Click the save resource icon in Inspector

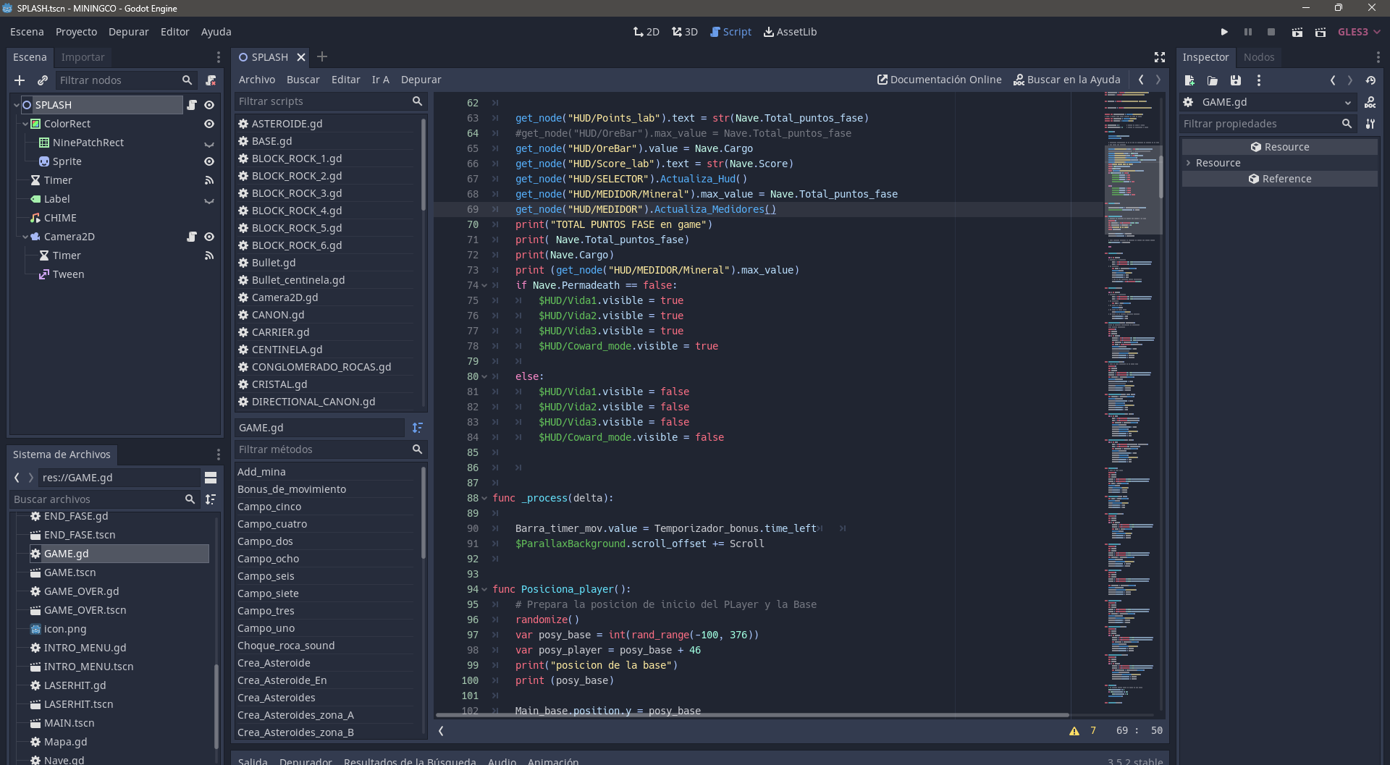point(1236,80)
